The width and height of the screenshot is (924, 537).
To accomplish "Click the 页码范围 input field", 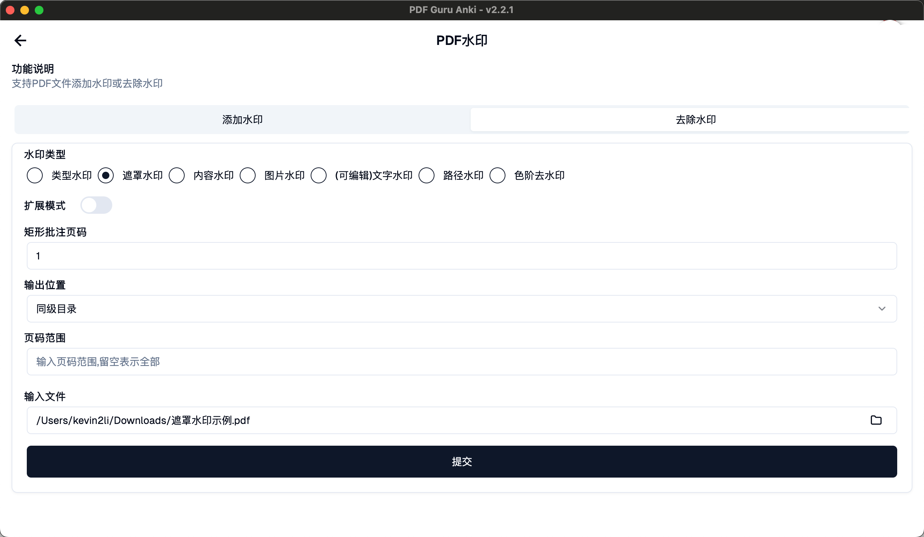I will pyautogui.click(x=461, y=362).
